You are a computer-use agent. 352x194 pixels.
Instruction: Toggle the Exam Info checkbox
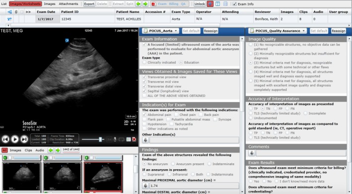(x=235, y=4)
